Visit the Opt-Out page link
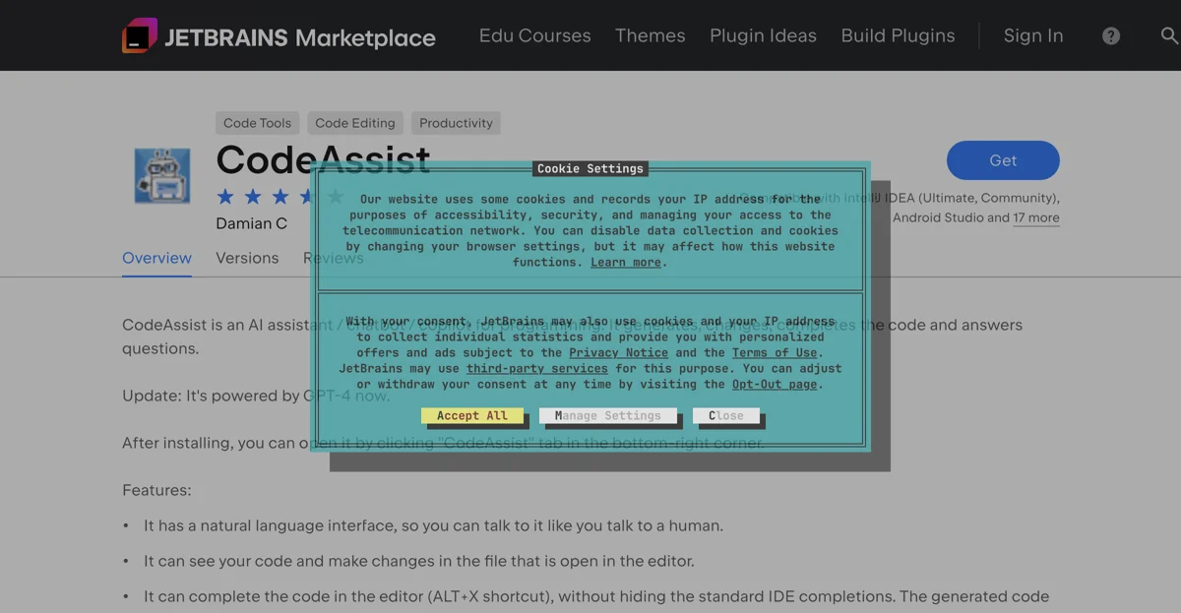 (x=775, y=384)
